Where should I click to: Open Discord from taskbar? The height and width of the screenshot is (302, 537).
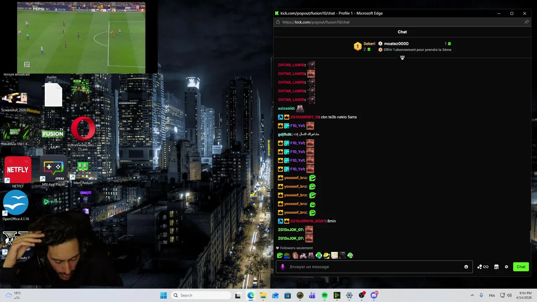374,295
